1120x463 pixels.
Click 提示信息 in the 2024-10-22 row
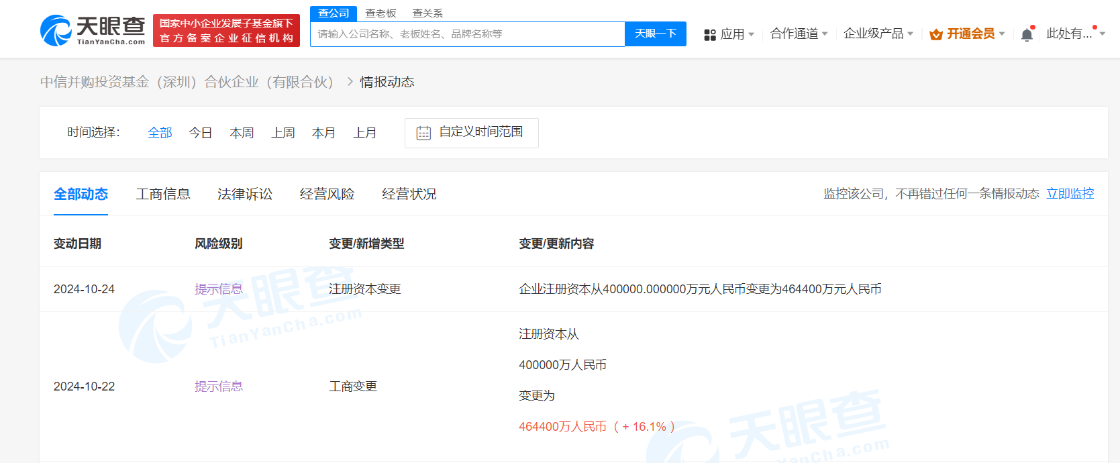point(219,387)
